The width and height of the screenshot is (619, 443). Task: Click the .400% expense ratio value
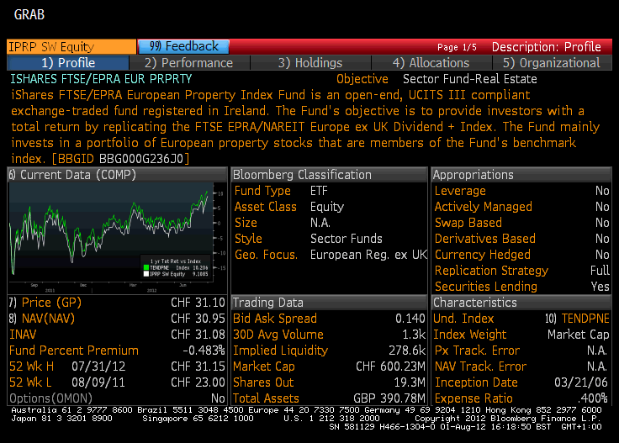coord(593,398)
